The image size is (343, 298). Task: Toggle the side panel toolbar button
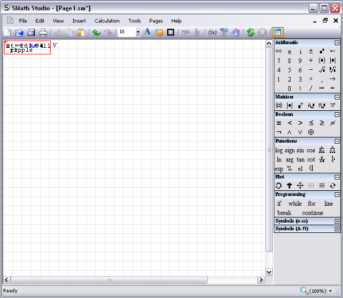click(x=277, y=32)
